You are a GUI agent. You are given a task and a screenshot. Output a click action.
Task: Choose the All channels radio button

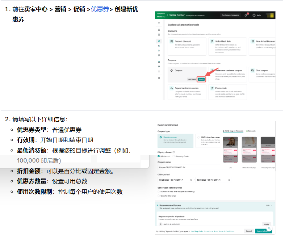tap(159, 156)
